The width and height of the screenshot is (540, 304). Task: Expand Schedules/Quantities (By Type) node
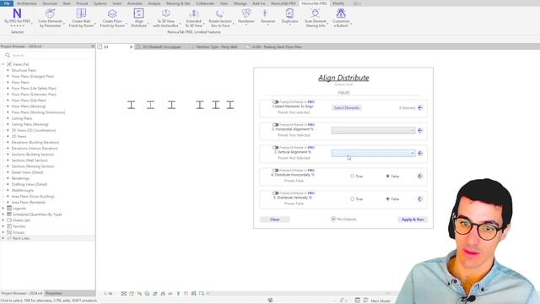pyautogui.click(x=3, y=214)
